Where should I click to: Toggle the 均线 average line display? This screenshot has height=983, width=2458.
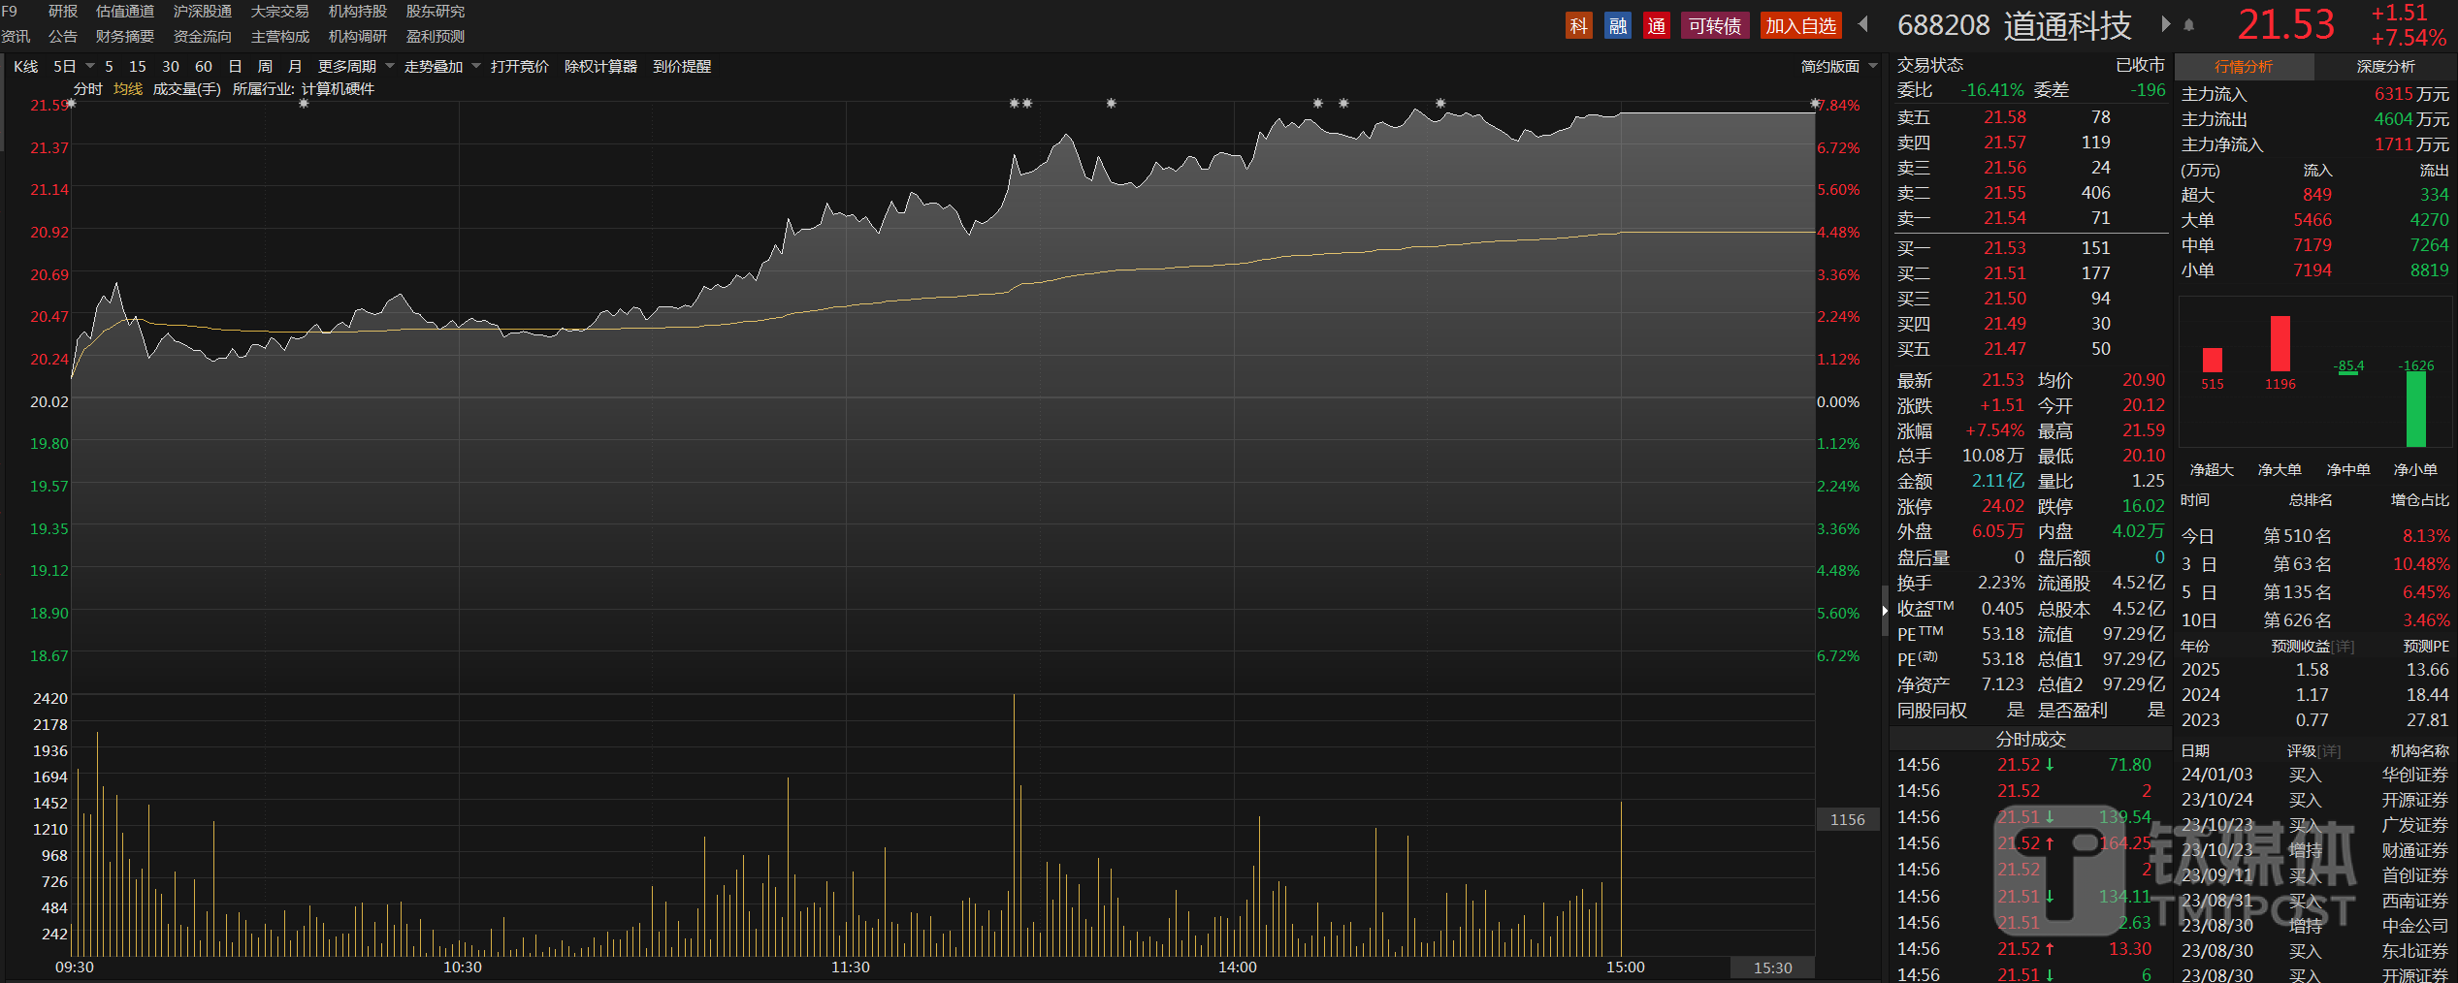127,89
